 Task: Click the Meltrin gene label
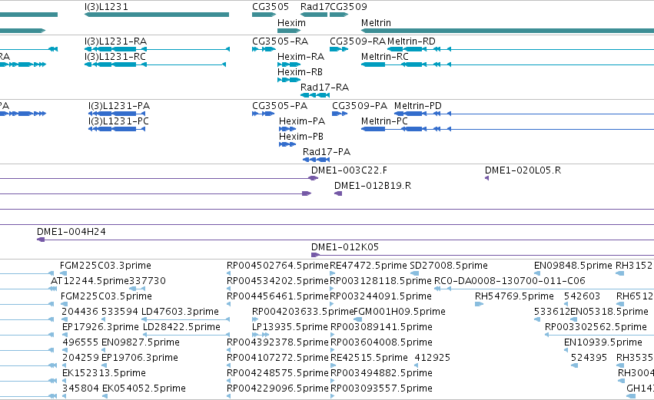(377, 23)
